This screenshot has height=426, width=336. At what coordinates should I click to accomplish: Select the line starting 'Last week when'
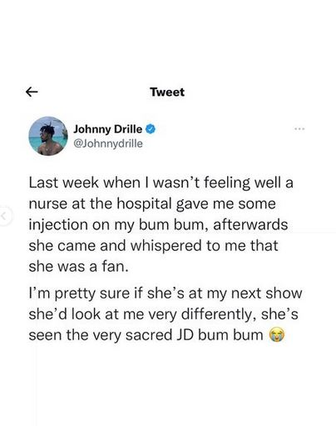click(161, 183)
